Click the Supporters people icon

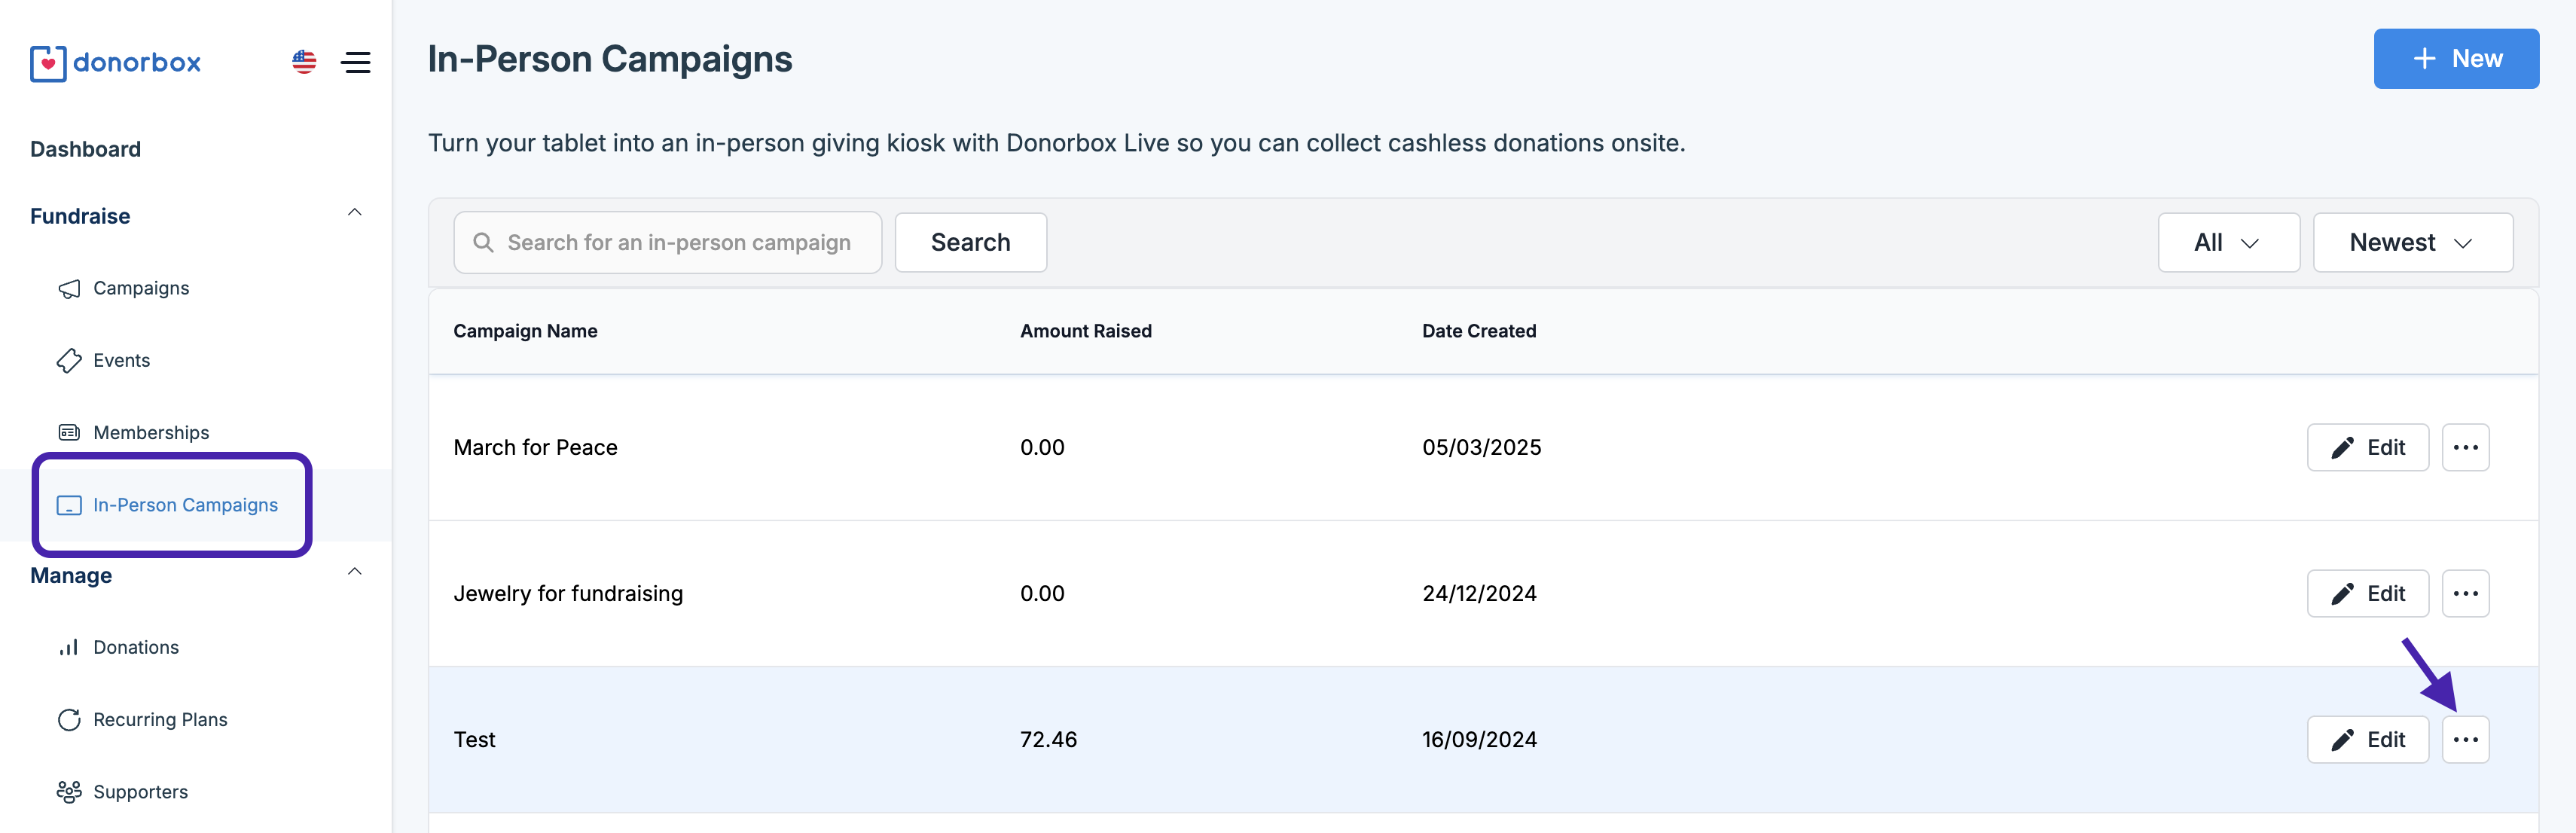click(69, 792)
